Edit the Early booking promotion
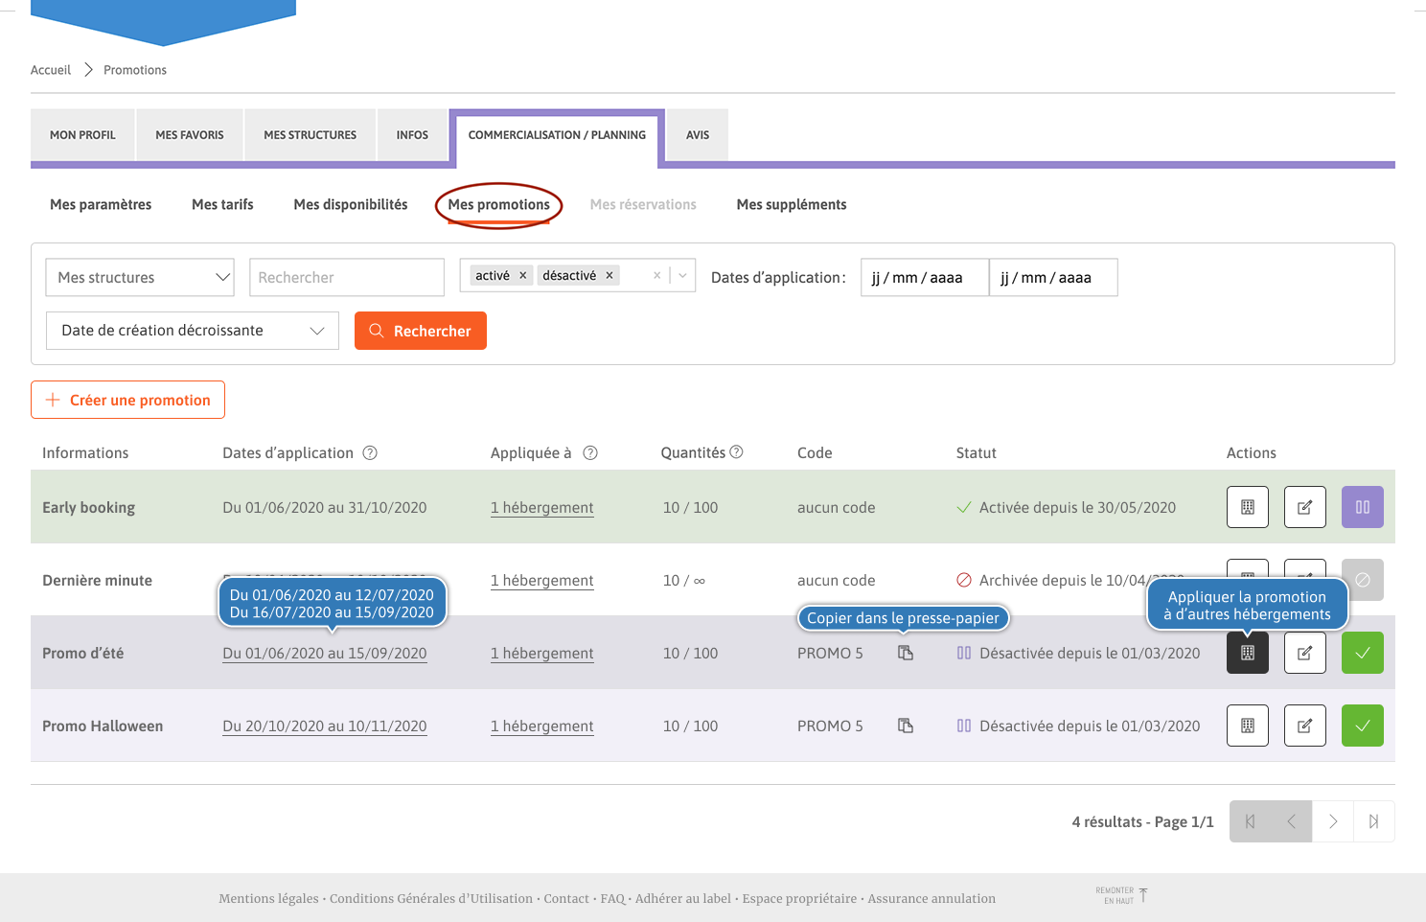Image resolution: width=1426 pixels, height=922 pixels. (1305, 507)
